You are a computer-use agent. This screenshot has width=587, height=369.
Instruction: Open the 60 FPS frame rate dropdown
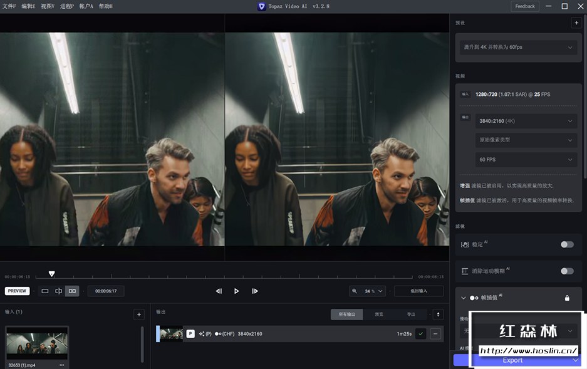click(526, 160)
